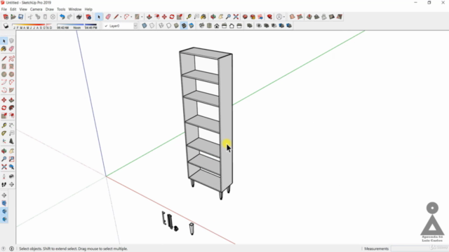449x252 pixels.
Task: Open the Camera menu
Action: coord(36,9)
